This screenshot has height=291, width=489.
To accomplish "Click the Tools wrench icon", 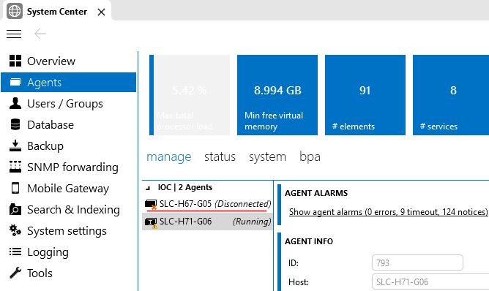I will [x=15, y=273].
